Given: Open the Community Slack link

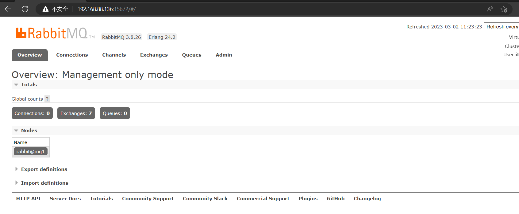Looking at the screenshot, I should pos(205,199).
